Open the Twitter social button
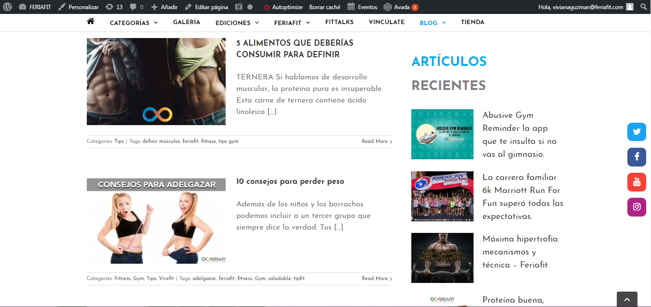 pos(637,132)
